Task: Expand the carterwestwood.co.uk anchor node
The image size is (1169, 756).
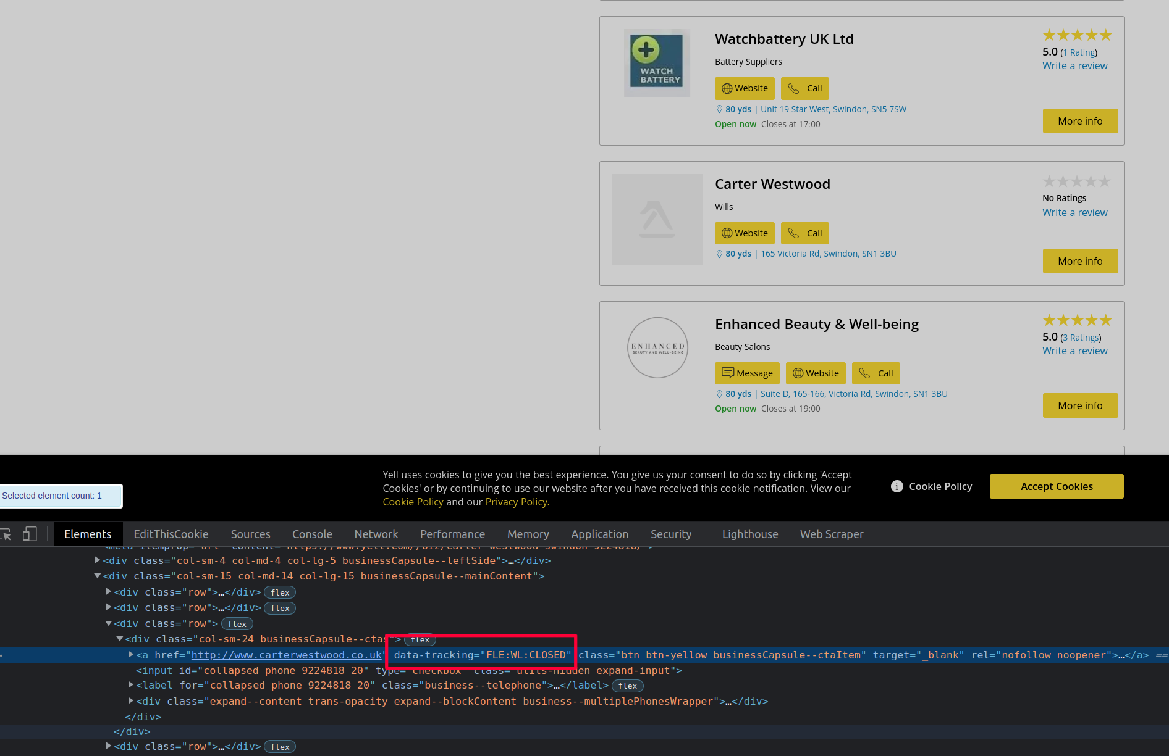Action: click(x=131, y=655)
